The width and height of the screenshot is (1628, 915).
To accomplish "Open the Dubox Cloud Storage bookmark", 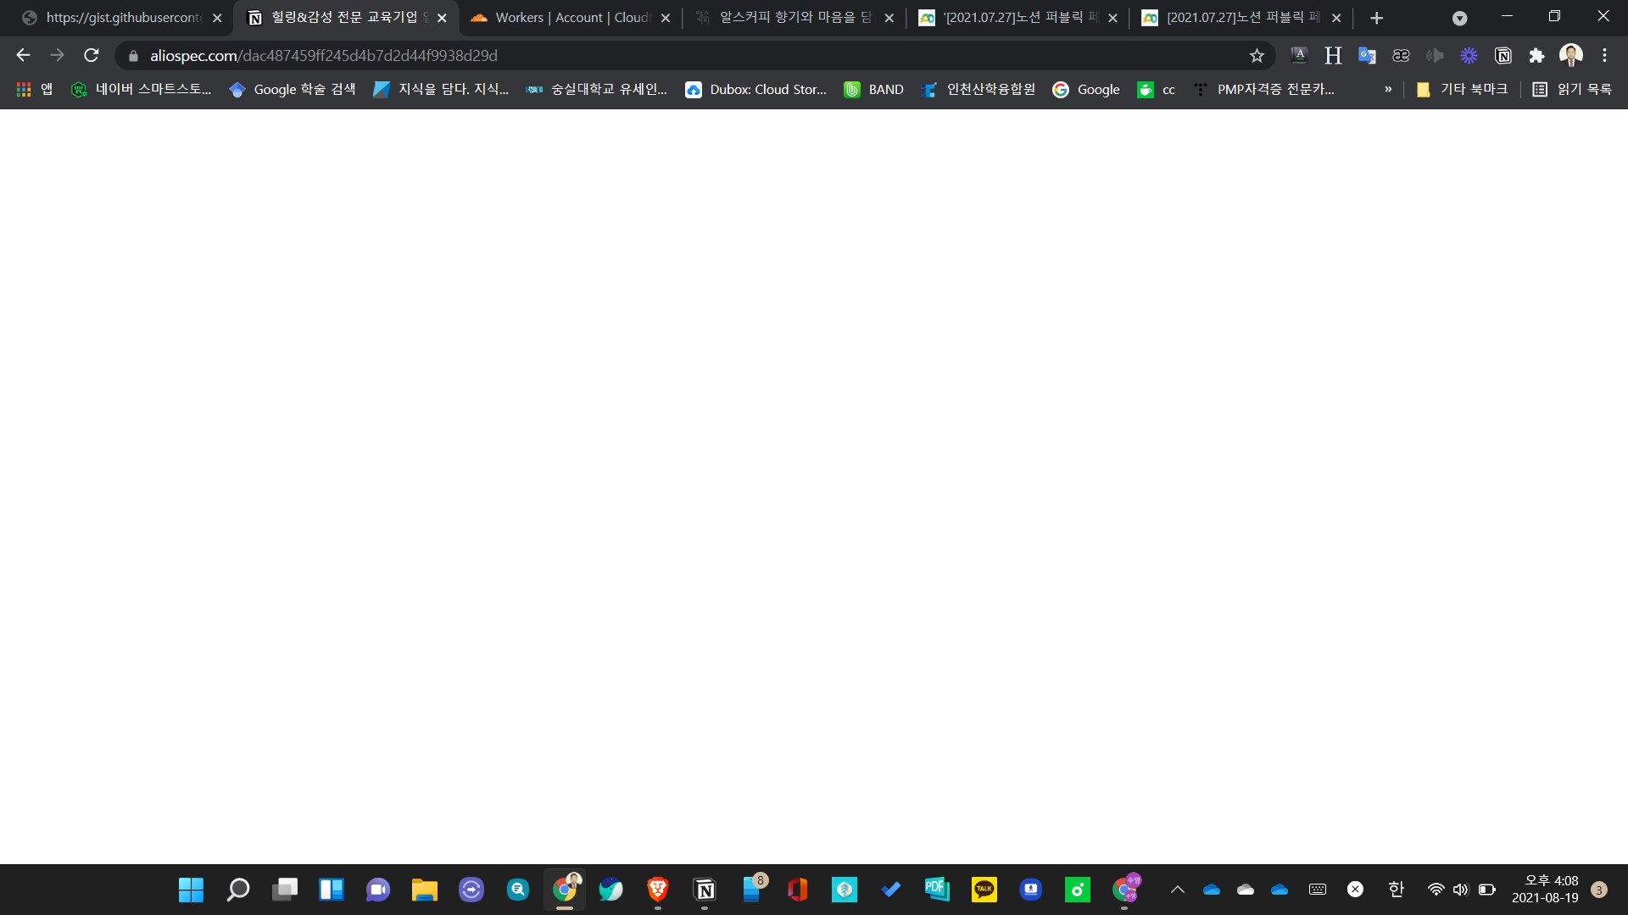I will [755, 89].
